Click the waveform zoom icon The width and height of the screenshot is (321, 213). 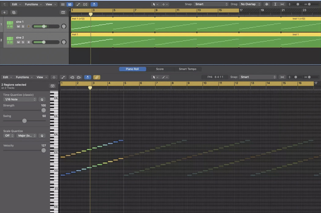click(x=267, y=4)
